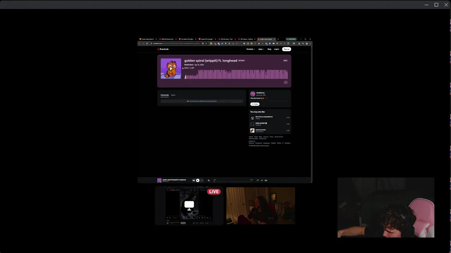Click the browser reload button
Screen dimensions: 451x253
pyautogui.click(x=147, y=43)
